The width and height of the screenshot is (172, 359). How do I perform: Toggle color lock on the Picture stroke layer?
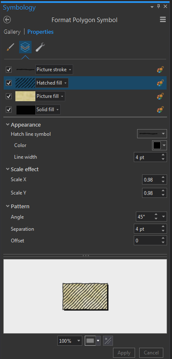click(x=160, y=70)
